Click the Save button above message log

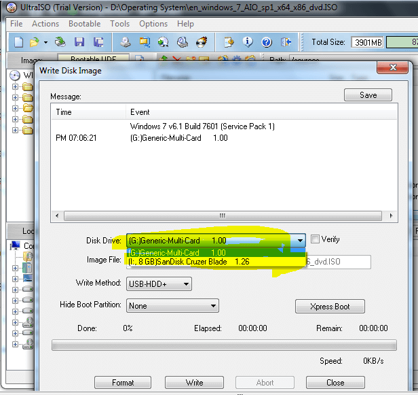pyautogui.click(x=368, y=95)
